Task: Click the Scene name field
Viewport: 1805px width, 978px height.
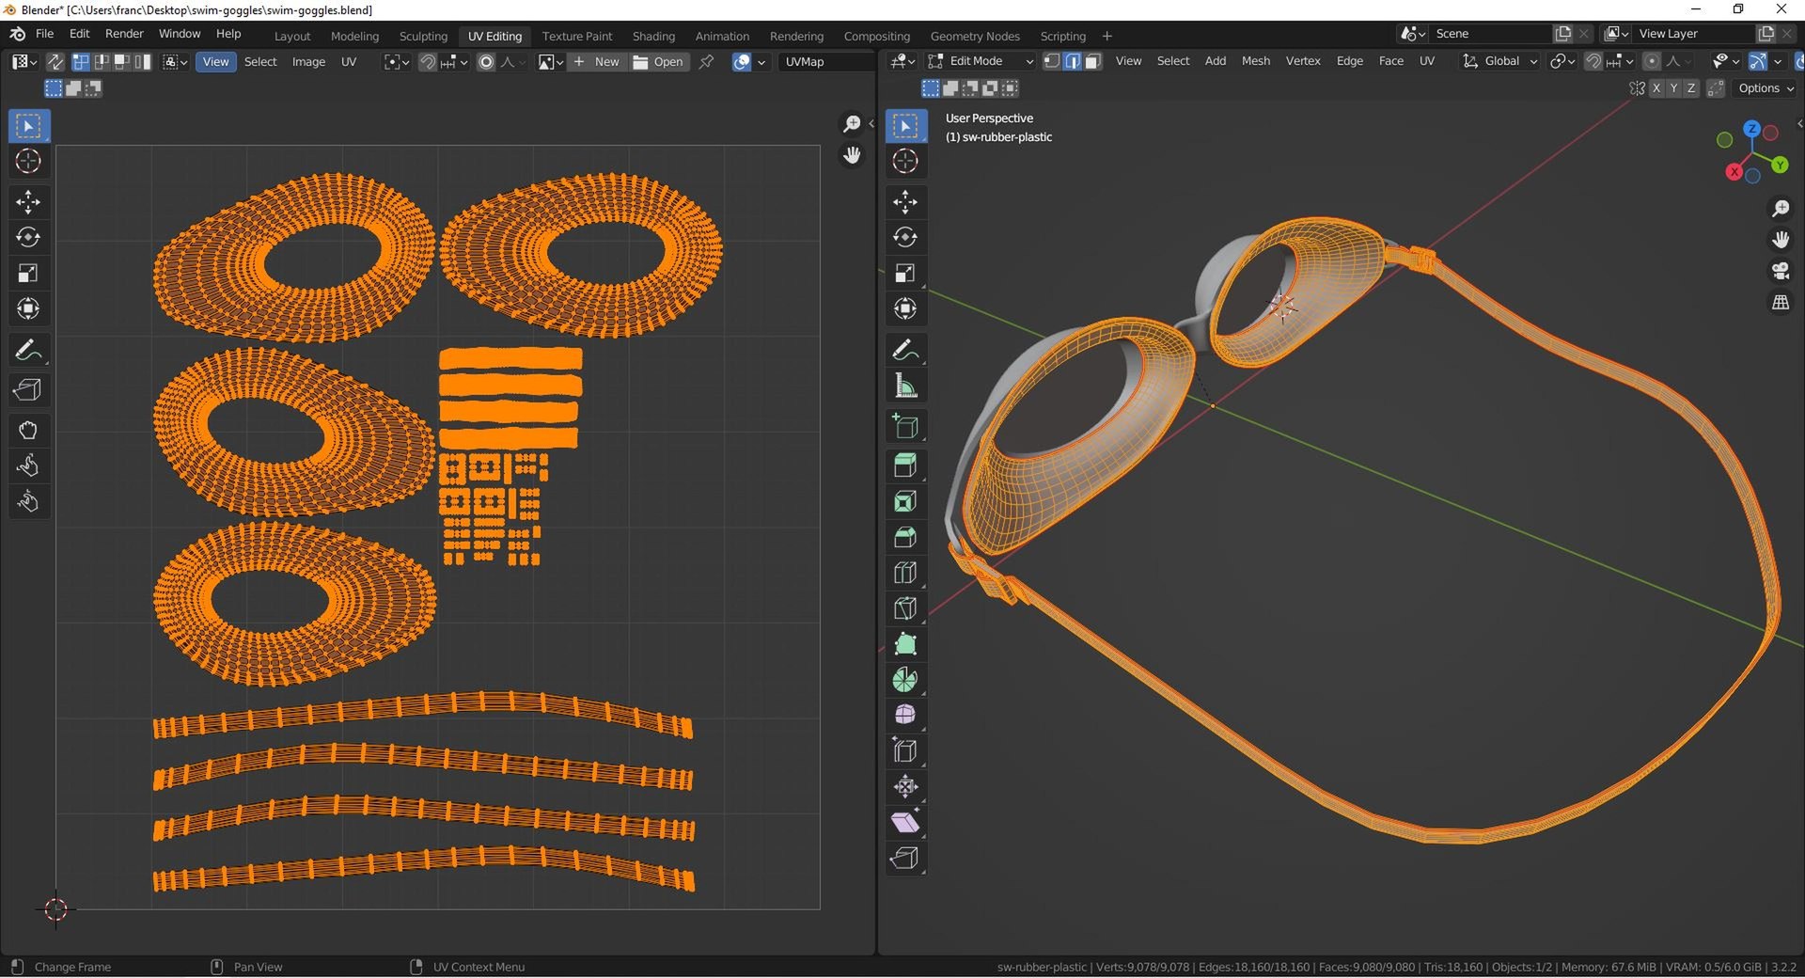Action: (x=1490, y=34)
